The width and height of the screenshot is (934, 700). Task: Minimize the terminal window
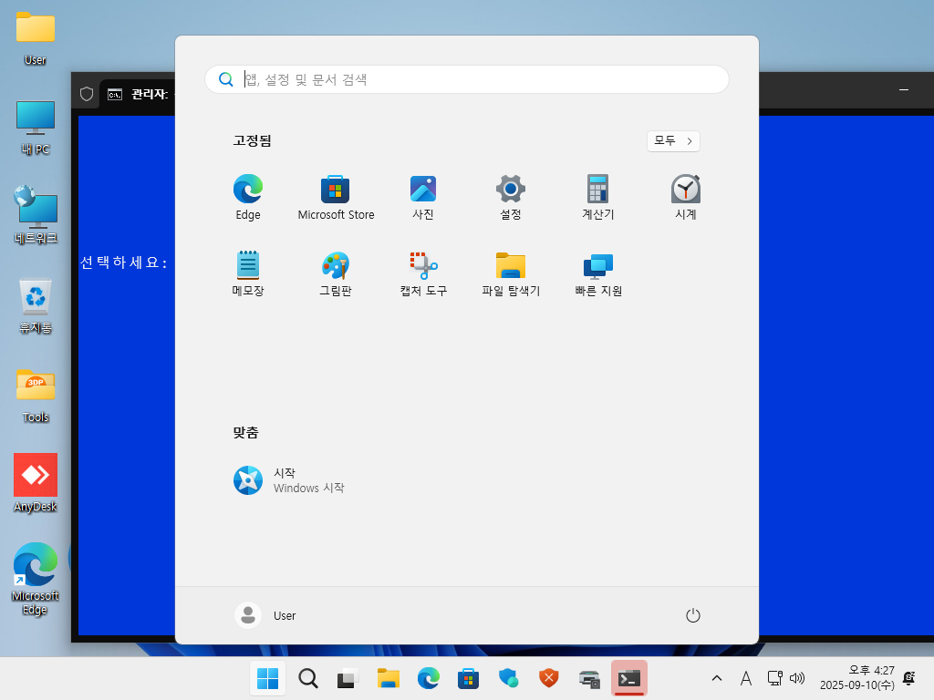904,90
